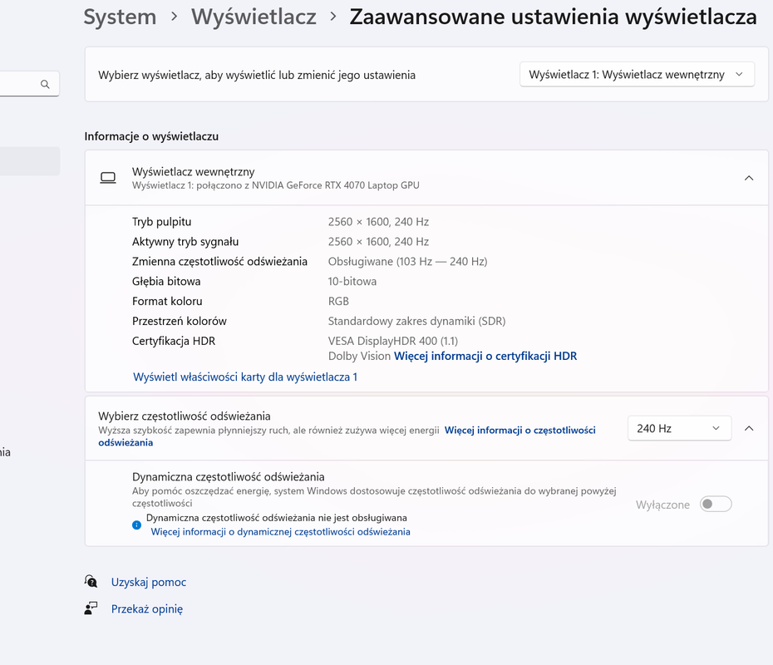Image resolution: width=773 pixels, height=665 pixels.
Task: Click the Zmienna częstotliwość odświeżania label
Action: point(219,261)
